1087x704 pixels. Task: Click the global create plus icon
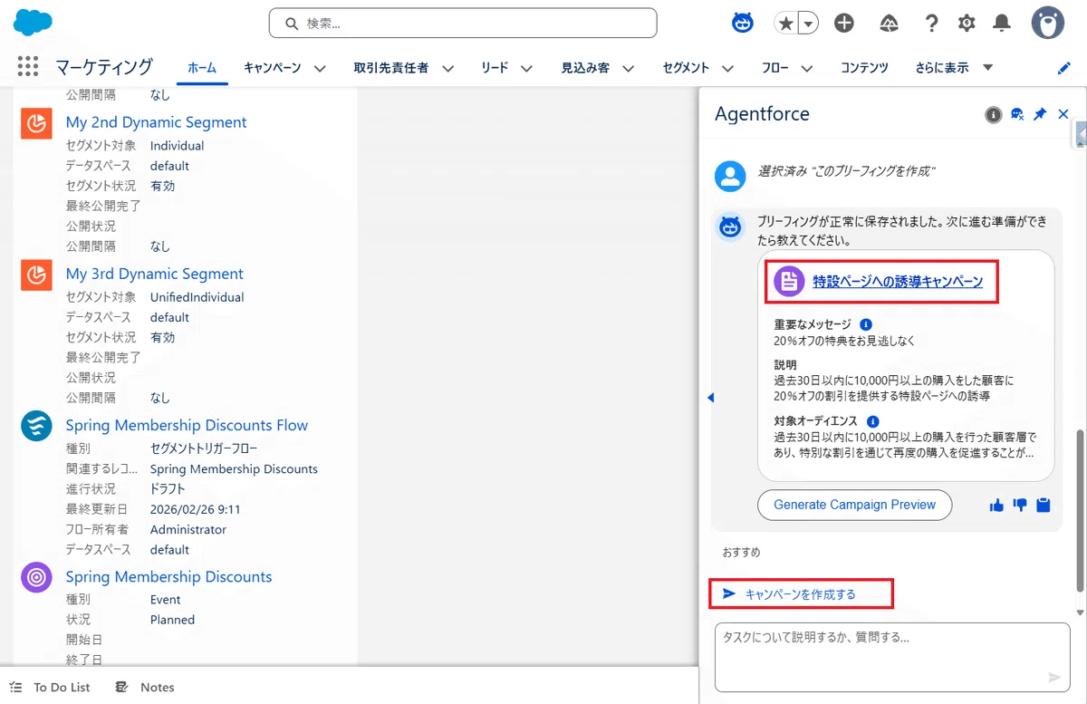coord(844,24)
